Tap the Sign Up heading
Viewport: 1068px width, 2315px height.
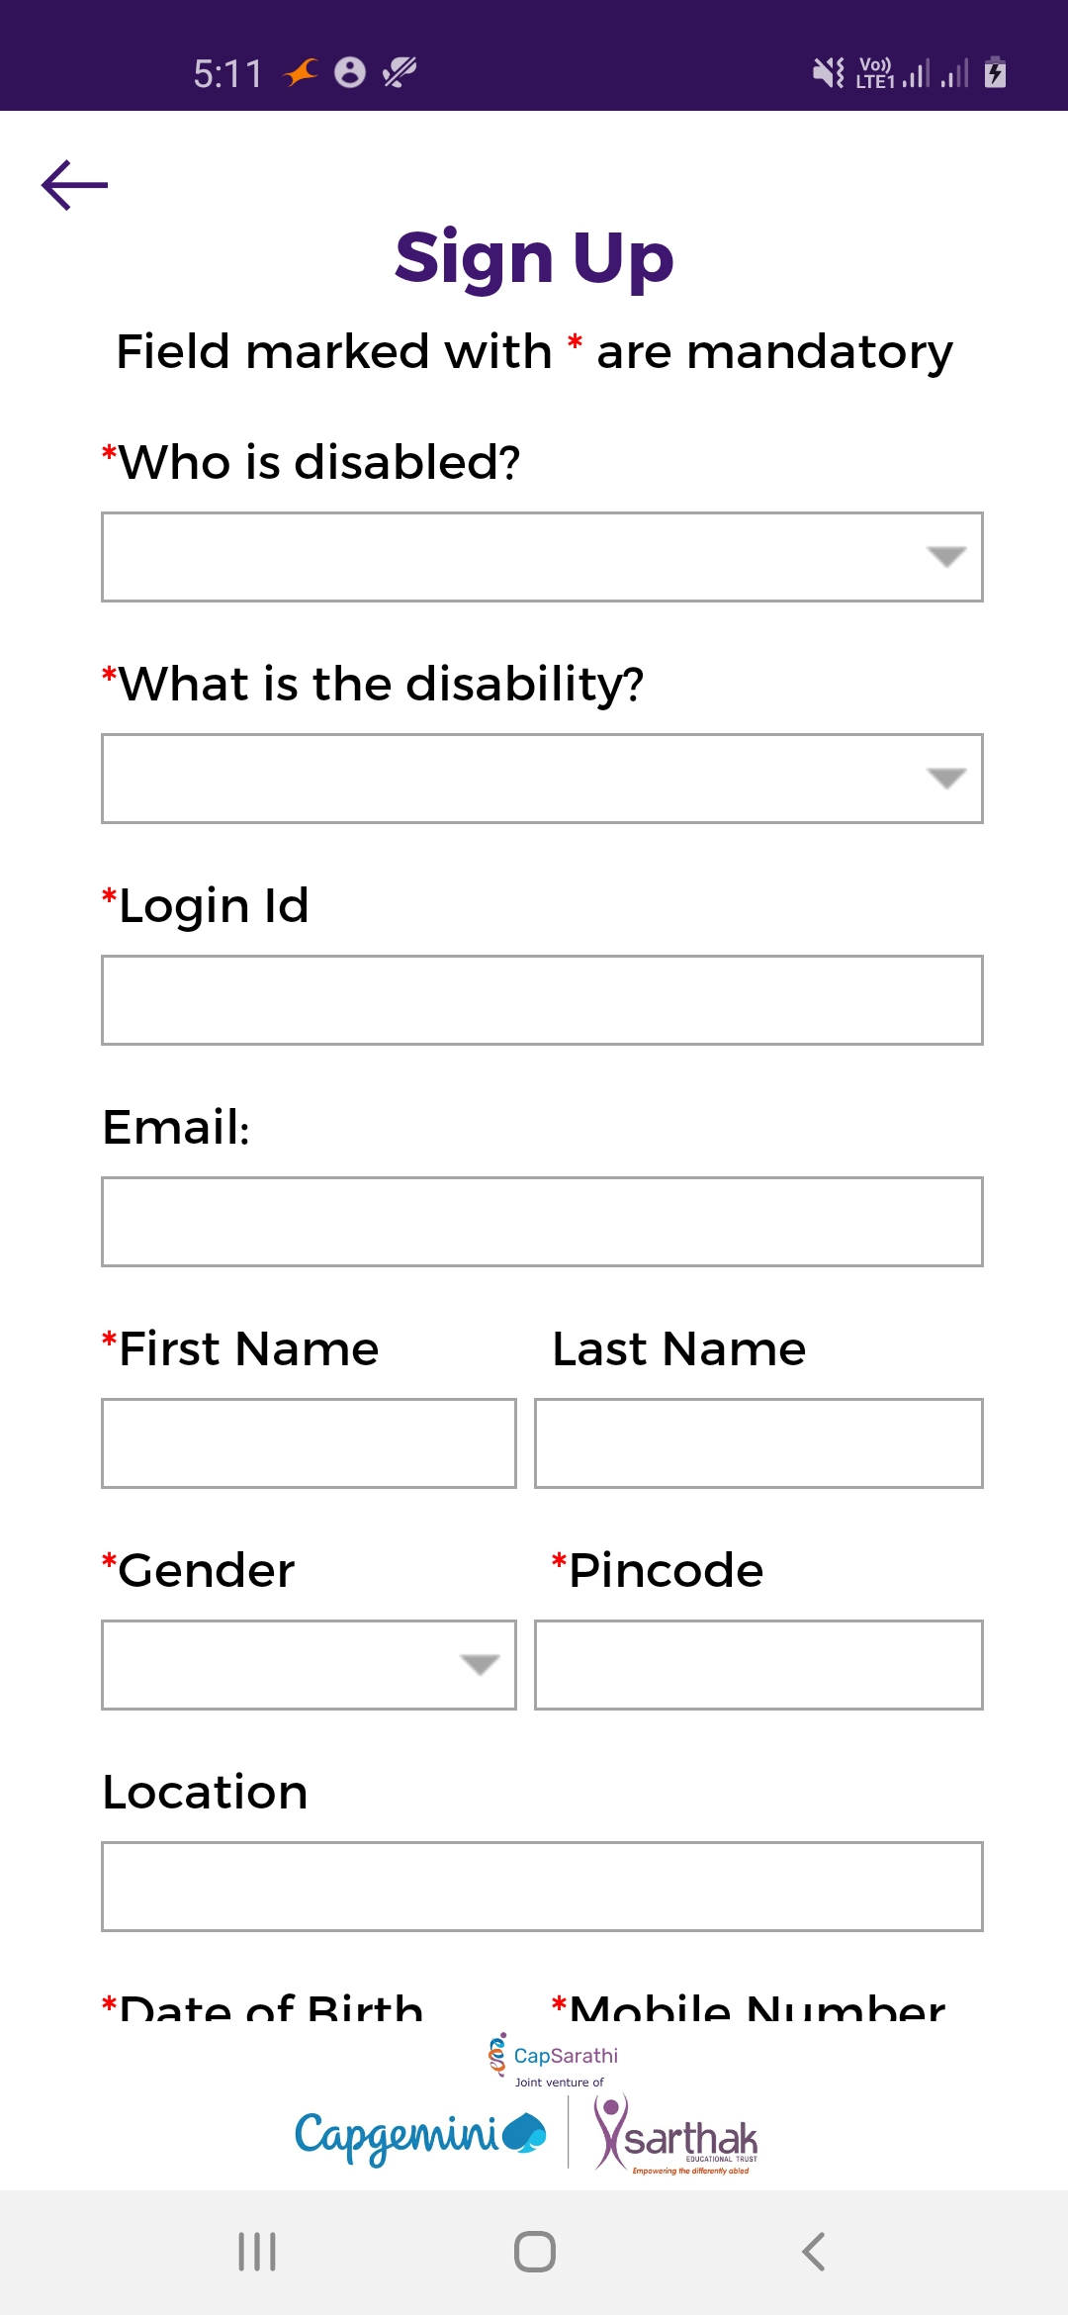[x=534, y=258]
